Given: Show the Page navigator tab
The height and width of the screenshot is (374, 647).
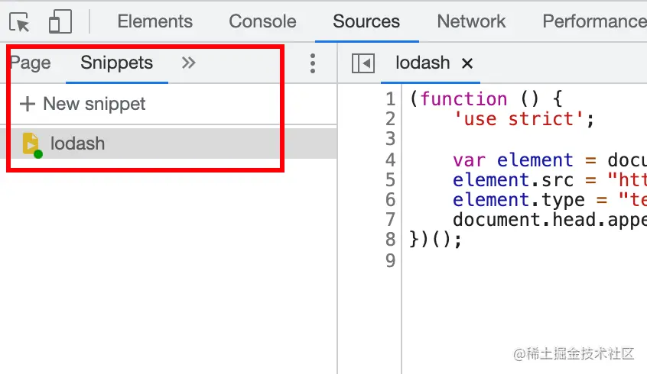Looking at the screenshot, I should pos(31,63).
